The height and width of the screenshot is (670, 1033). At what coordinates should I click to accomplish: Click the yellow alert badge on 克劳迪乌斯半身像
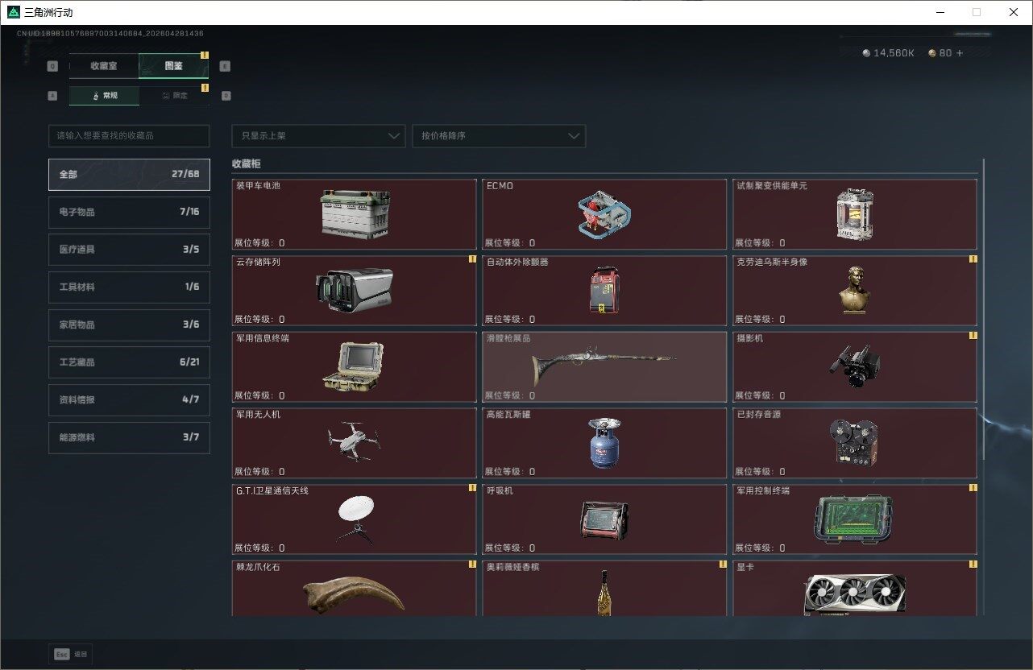click(973, 259)
